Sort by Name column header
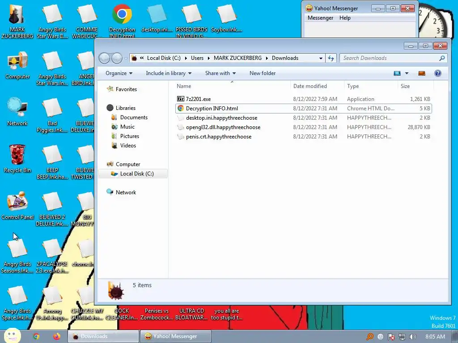 (x=232, y=86)
